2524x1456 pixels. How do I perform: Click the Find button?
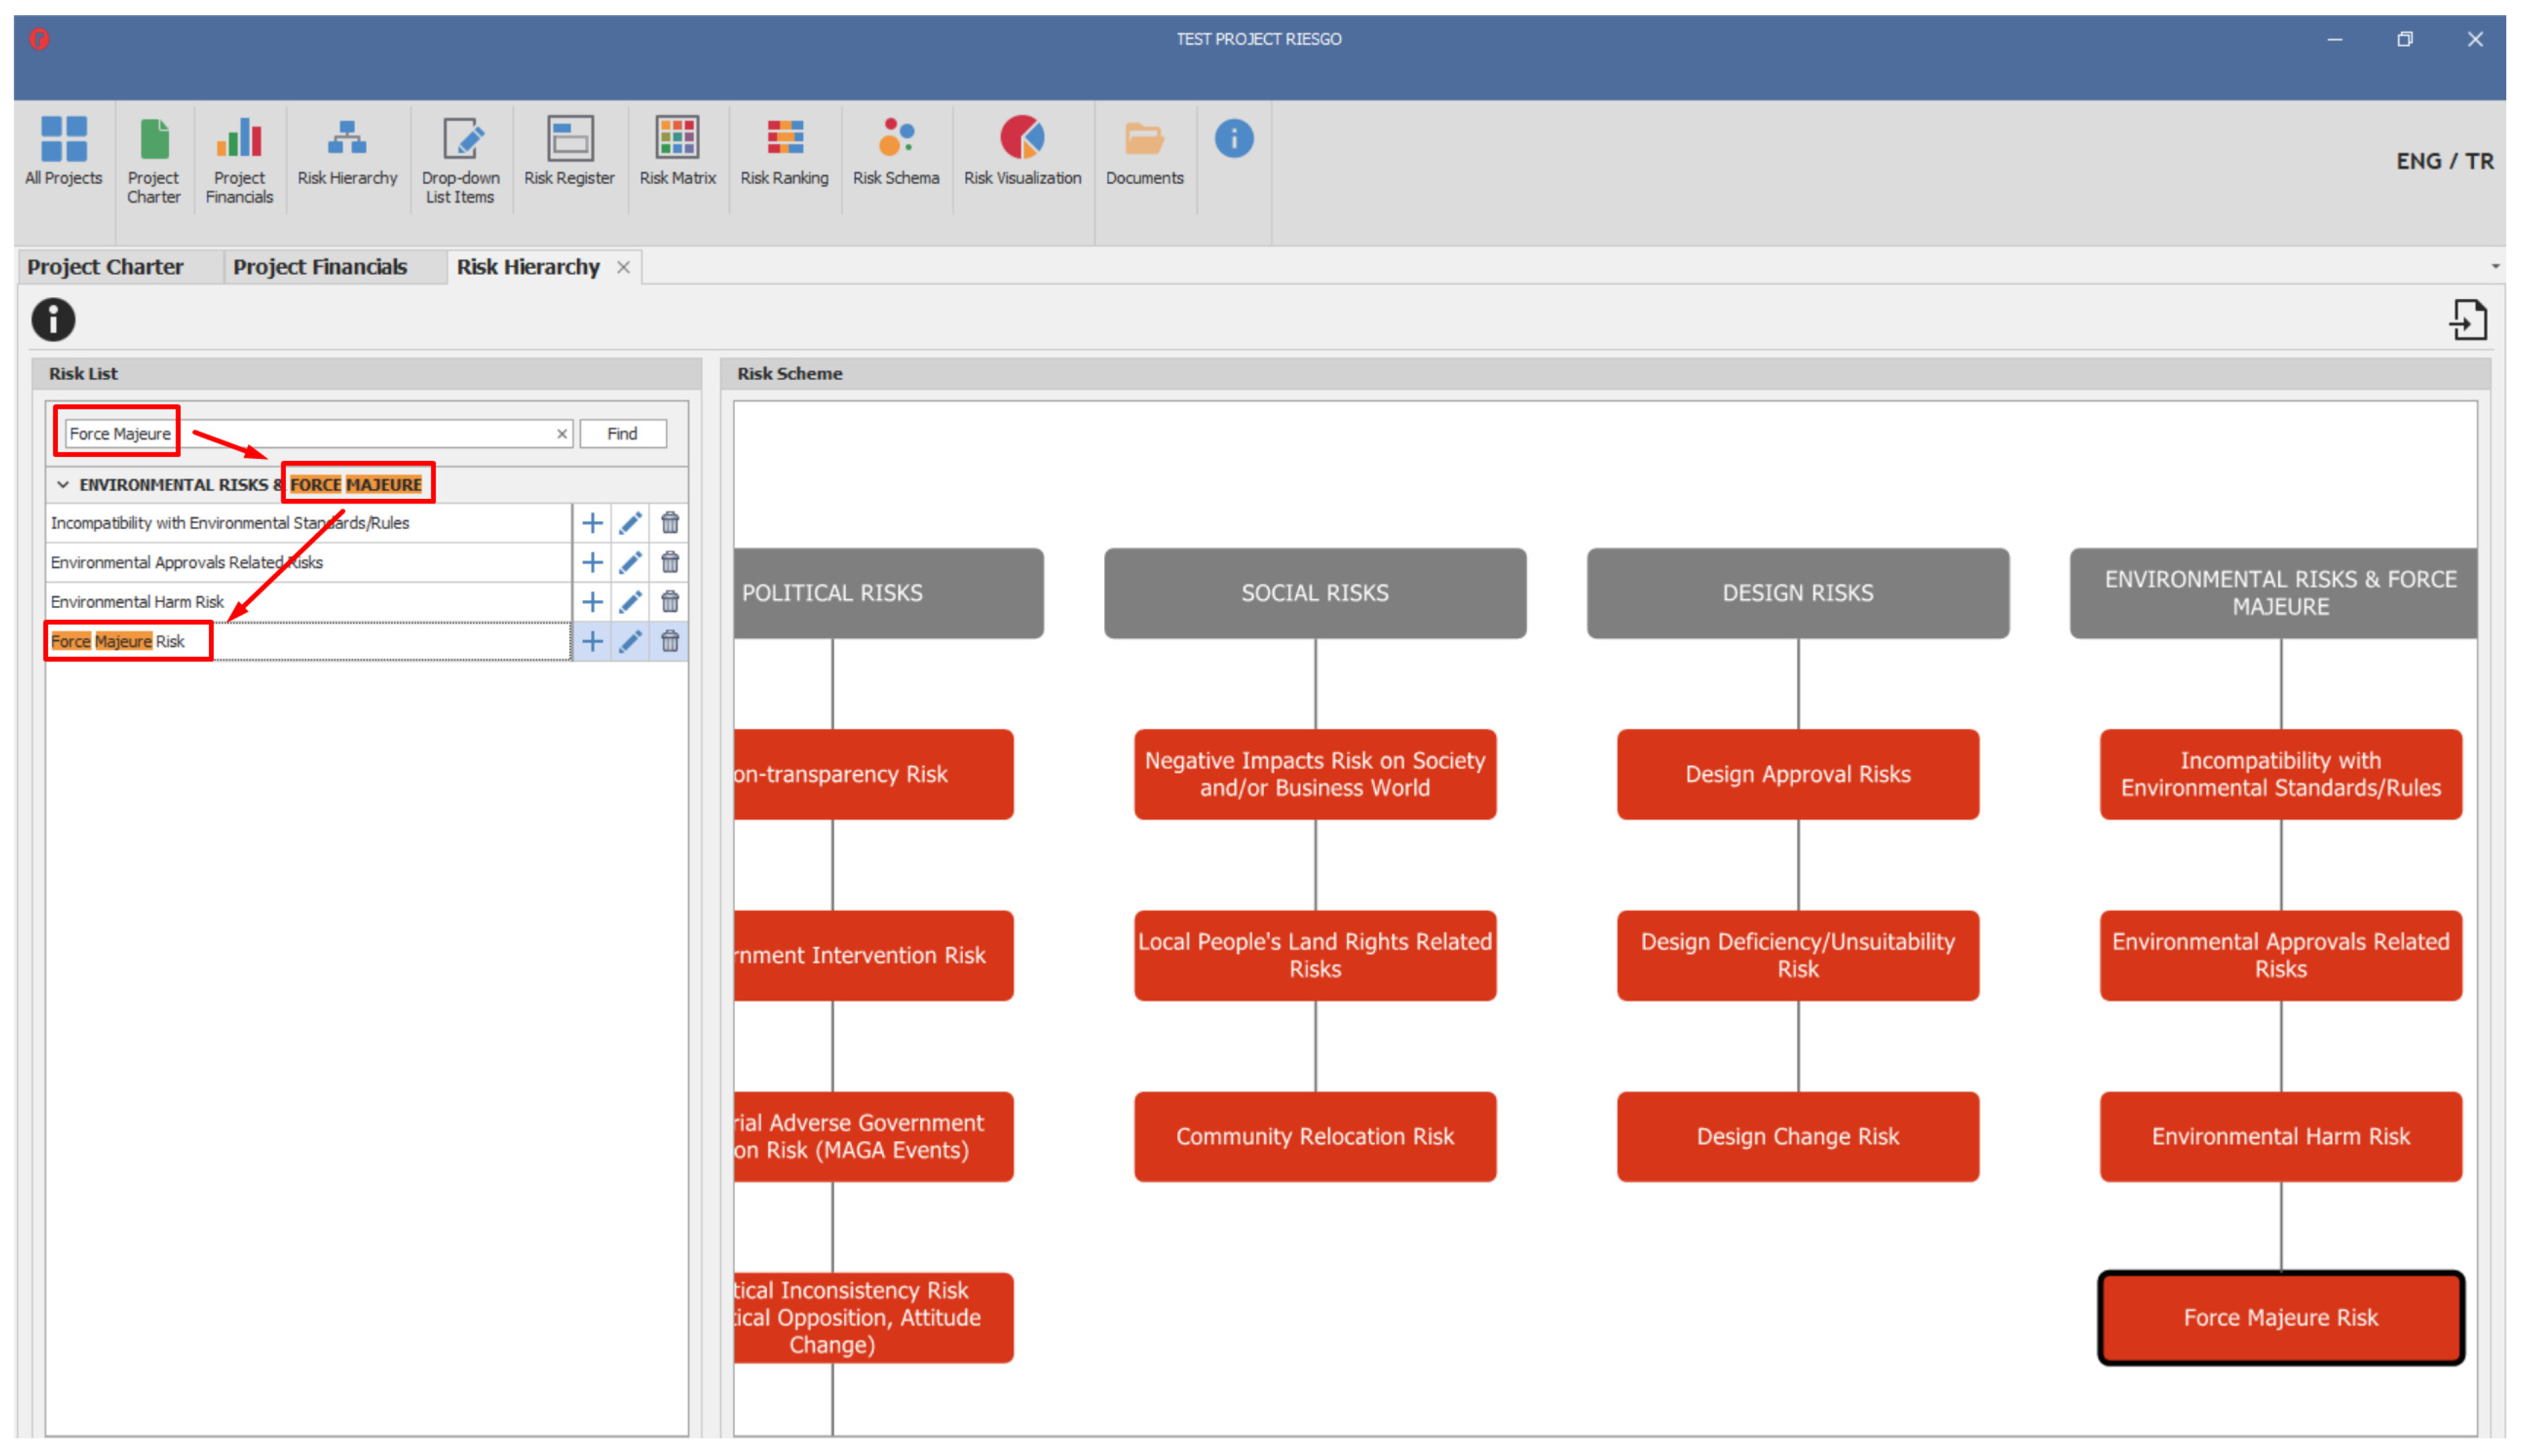coord(622,434)
